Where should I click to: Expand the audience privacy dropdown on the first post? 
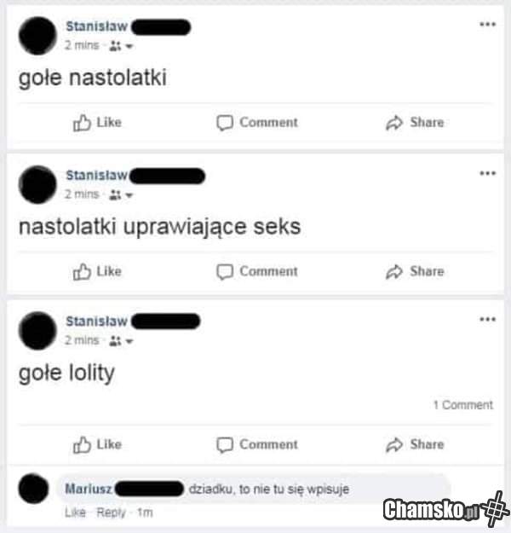(x=121, y=45)
